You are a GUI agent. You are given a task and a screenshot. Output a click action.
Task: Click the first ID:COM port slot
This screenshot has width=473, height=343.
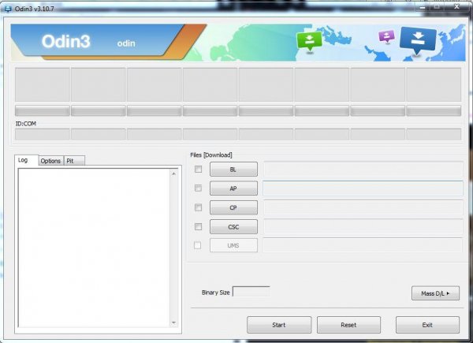pos(43,134)
